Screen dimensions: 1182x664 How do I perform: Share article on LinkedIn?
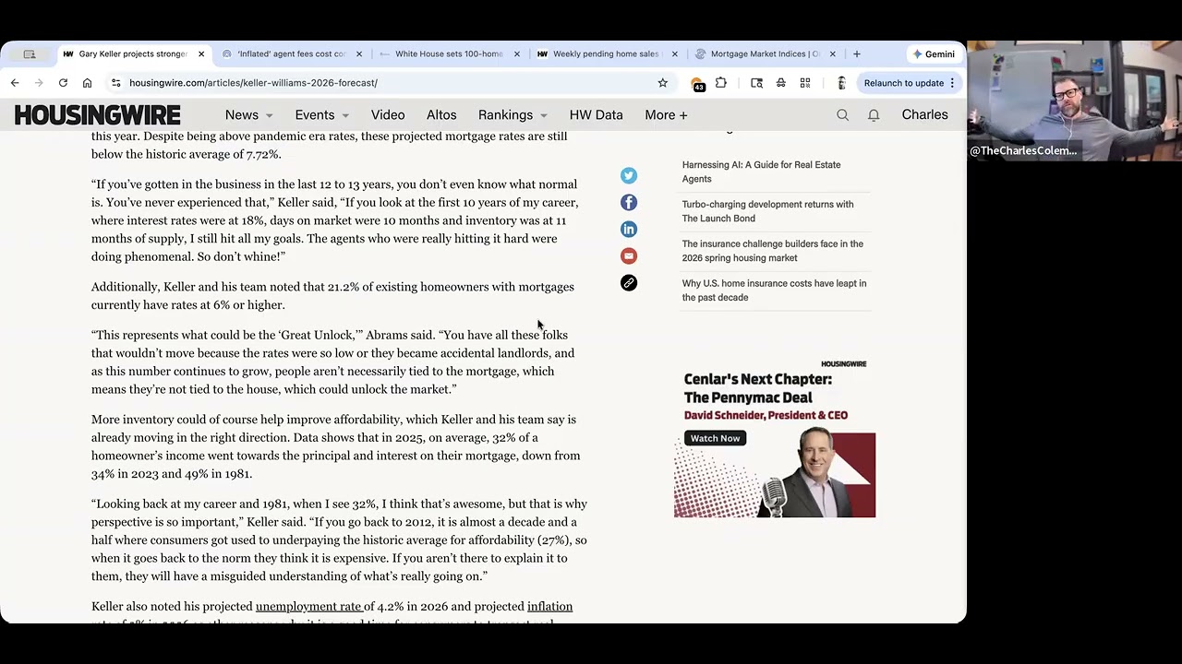(x=629, y=229)
